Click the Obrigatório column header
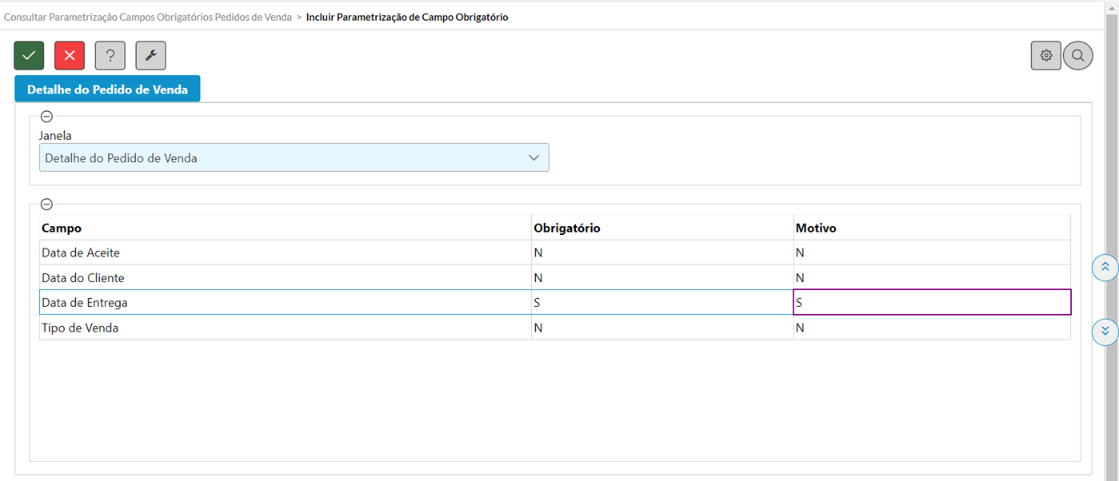Viewport: 1119px width, 481px height. [662, 228]
